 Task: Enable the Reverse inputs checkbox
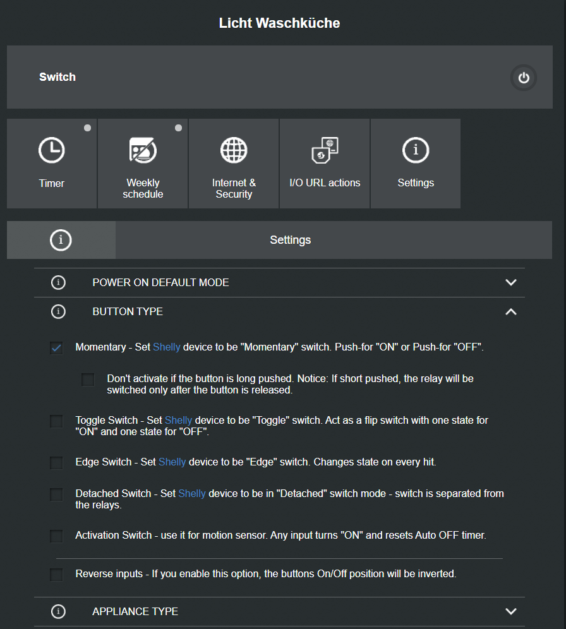point(56,575)
